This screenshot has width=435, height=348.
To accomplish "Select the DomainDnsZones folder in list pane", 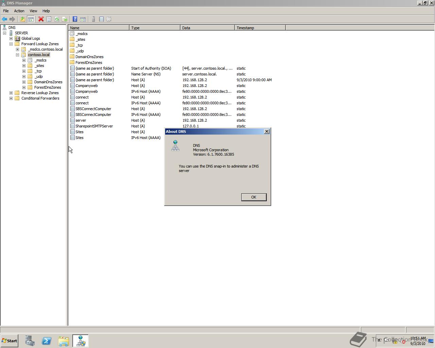I will coord(89,57).
